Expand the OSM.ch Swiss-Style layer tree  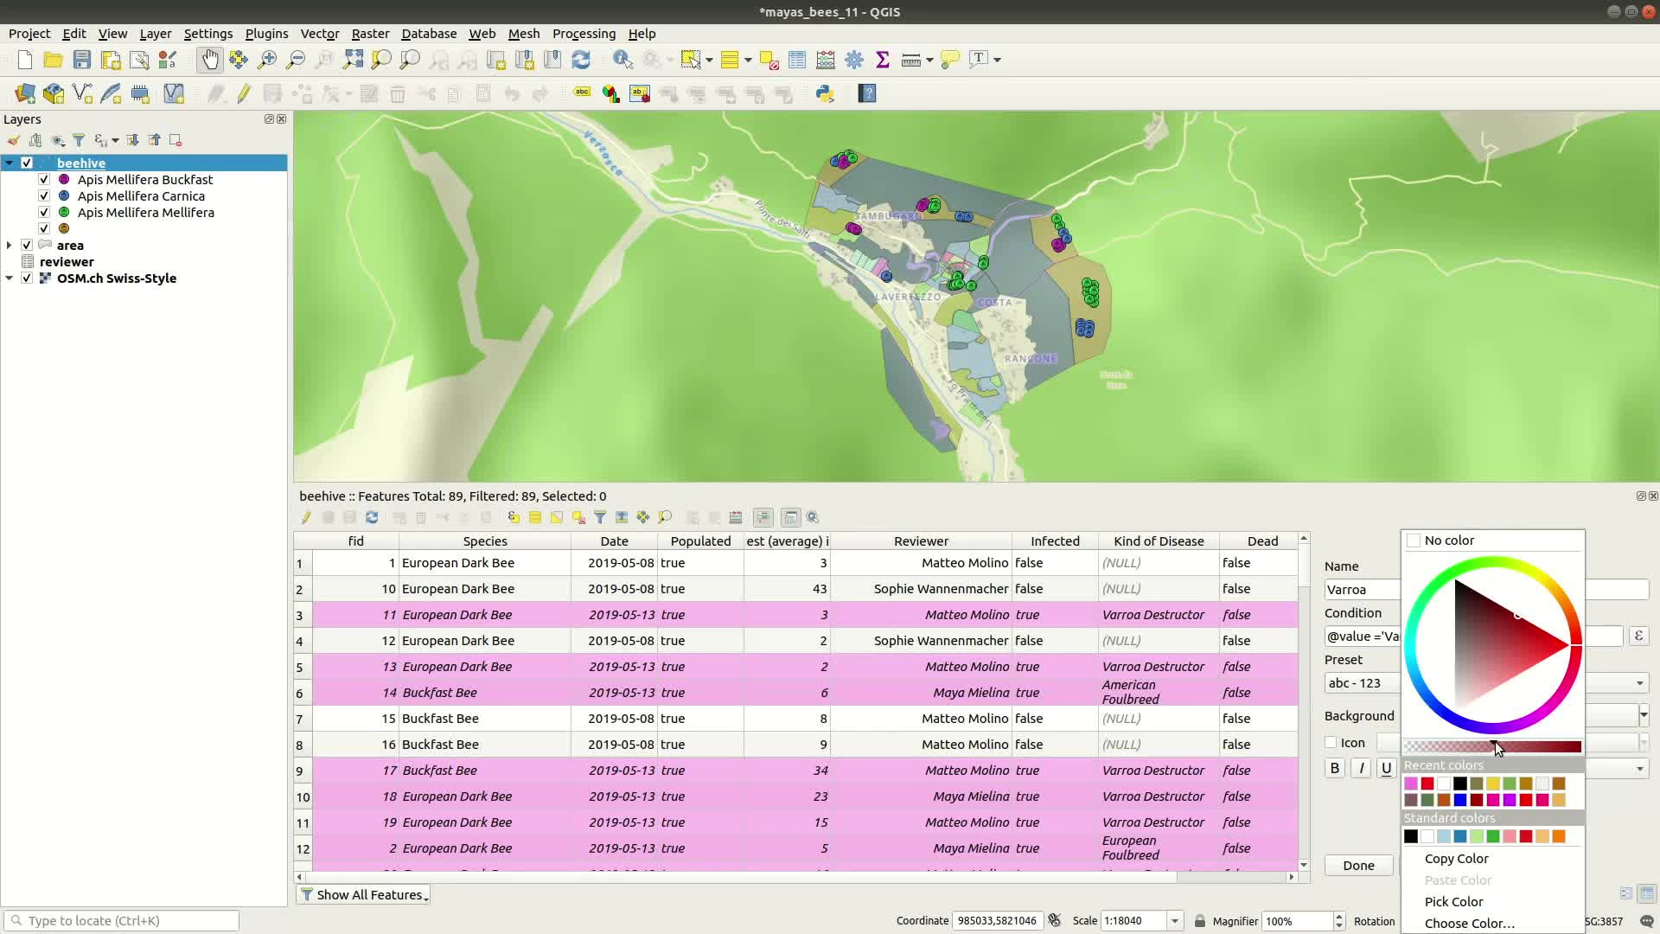point(10,278)
